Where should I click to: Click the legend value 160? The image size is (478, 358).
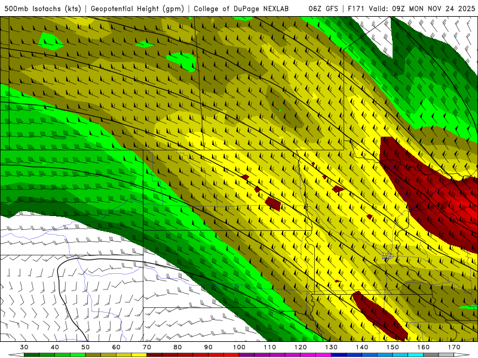(x=424, y=347)
